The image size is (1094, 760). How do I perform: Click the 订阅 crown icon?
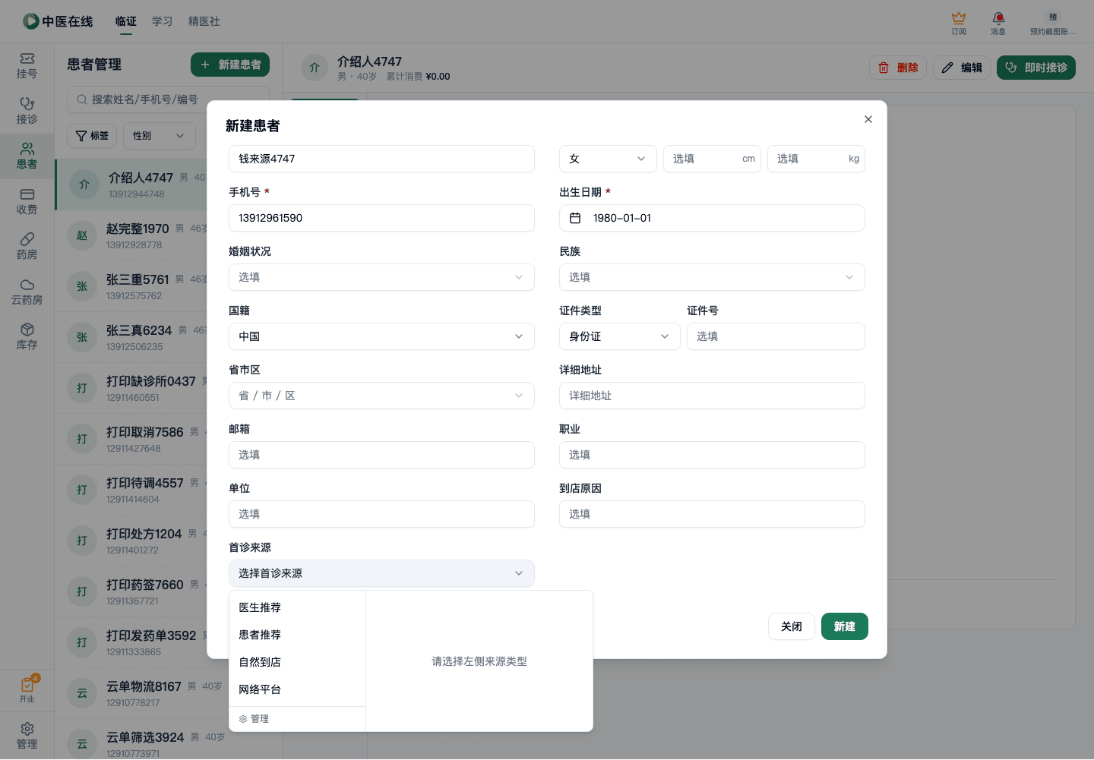(959, 23)
